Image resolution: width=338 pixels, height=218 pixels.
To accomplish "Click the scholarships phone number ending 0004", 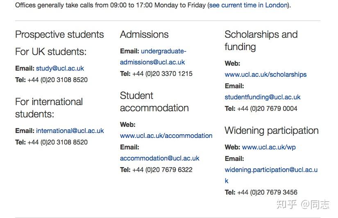I will pos(267,108).
